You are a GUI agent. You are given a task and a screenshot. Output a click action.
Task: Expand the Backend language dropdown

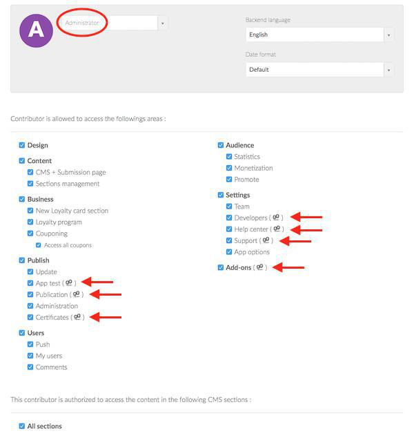319,35
